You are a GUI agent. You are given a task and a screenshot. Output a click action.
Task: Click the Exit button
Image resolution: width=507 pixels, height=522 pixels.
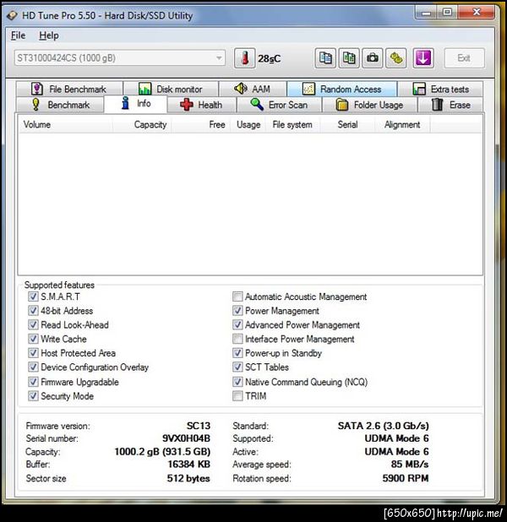tap(464, 58)
